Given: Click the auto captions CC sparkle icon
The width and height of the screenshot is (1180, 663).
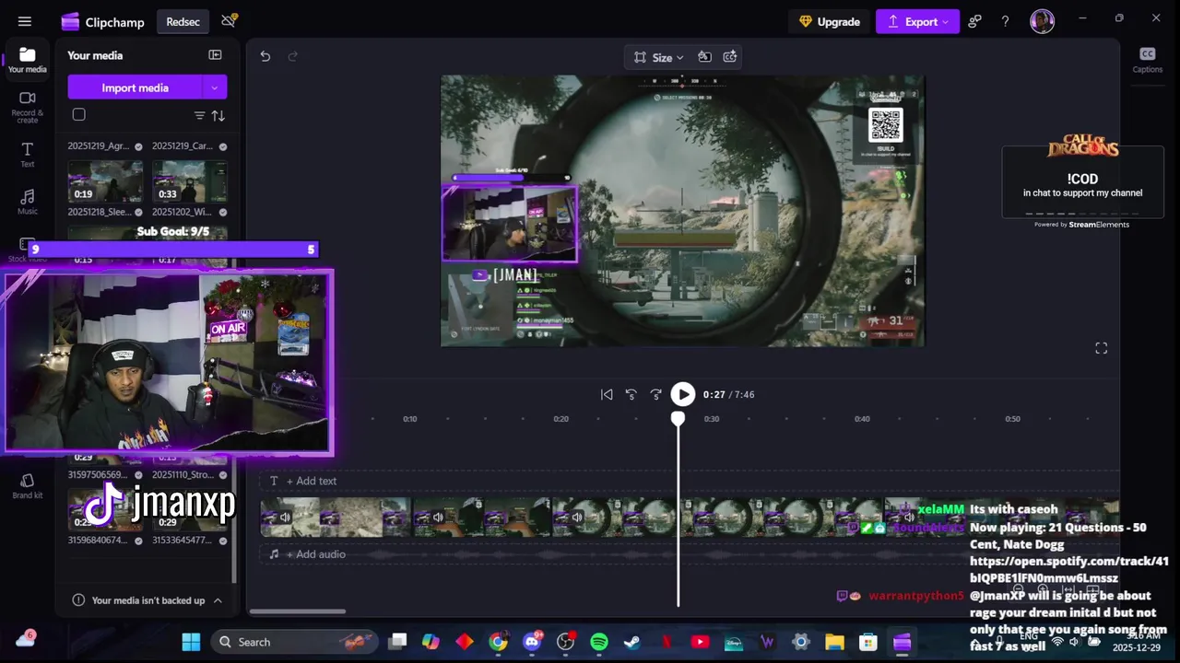Looking at the screenshot, I should click(730, 57).
